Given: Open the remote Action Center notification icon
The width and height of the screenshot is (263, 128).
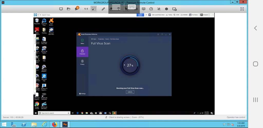Looking at the screenshot, I should 212,113.
